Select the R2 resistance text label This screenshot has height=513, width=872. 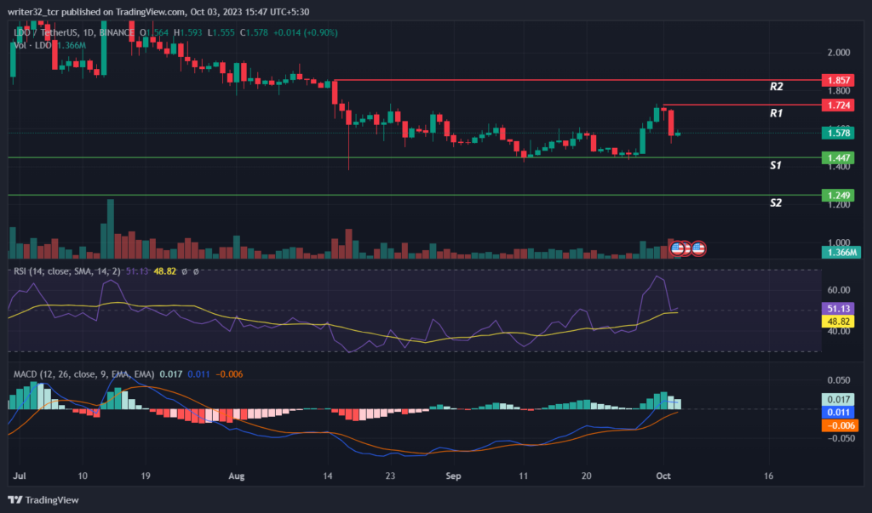[777, 87]
